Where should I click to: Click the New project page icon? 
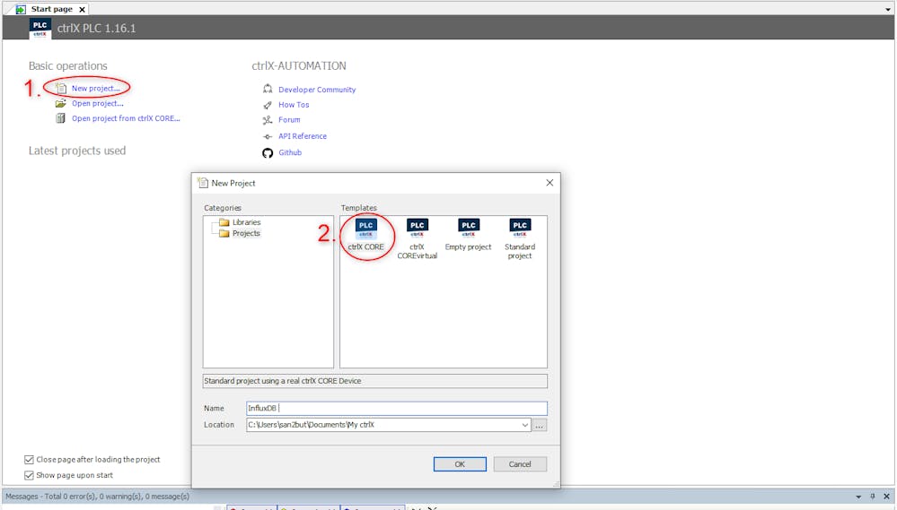(x=61, y=88)
